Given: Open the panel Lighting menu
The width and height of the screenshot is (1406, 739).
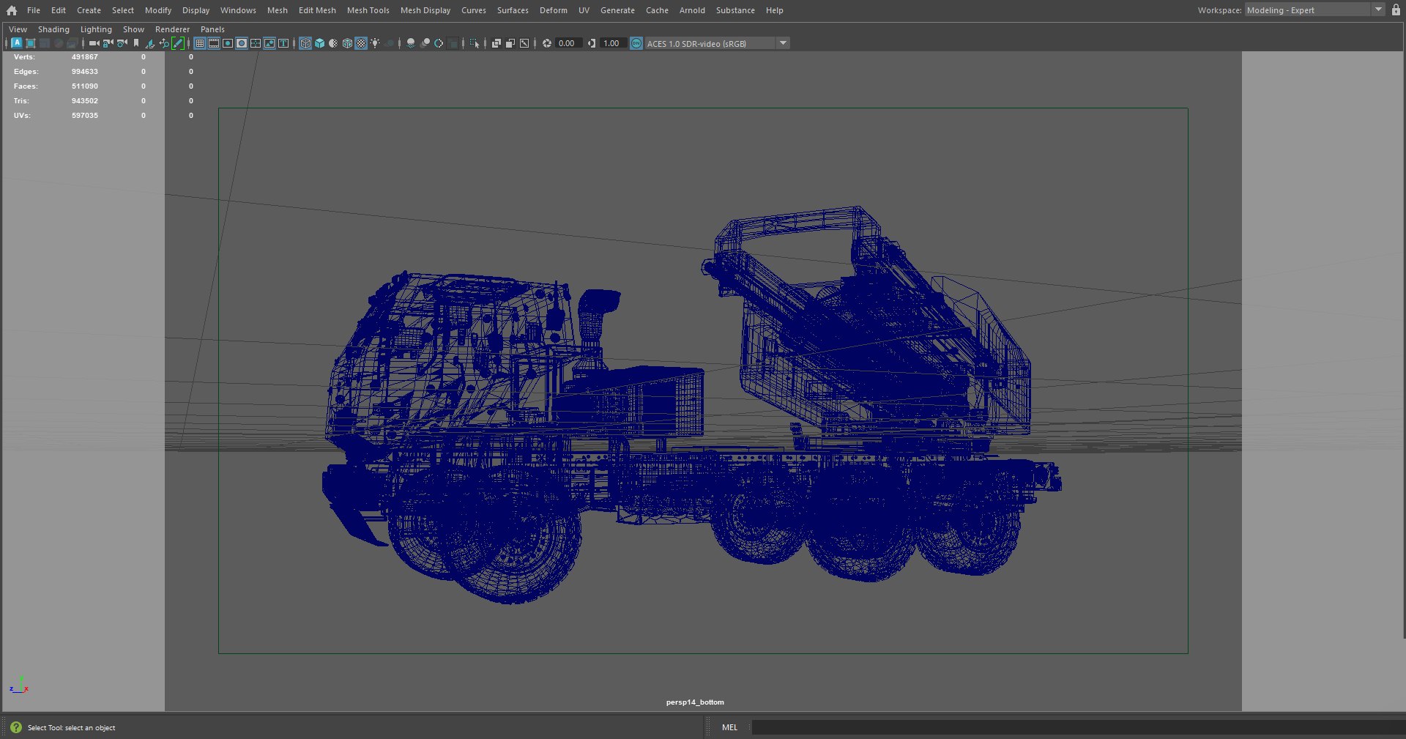Looking at the screenshot, I should 96,29.
